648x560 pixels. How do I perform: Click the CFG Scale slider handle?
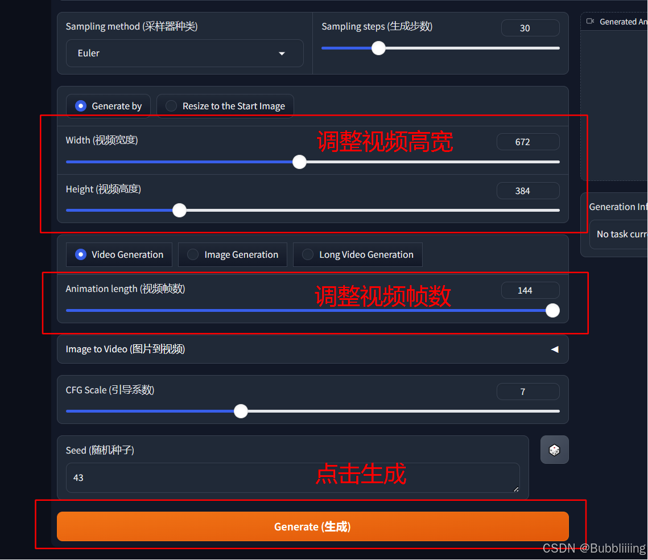241,411
